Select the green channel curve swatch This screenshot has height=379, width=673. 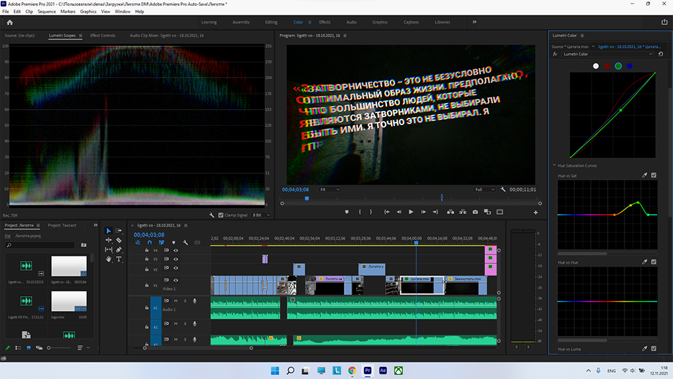pos(618,66)
